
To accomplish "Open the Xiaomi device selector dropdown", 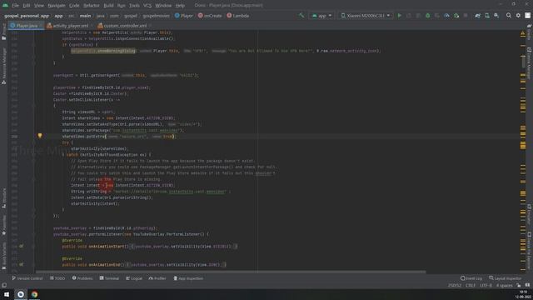I will 366,16.
